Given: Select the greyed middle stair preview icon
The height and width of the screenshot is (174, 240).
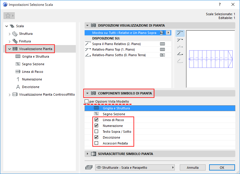Looking at the screenshot, I should tap(180, 47).
